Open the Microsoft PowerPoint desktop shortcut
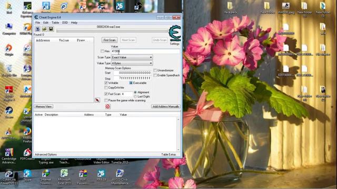 tap(83, 7)
